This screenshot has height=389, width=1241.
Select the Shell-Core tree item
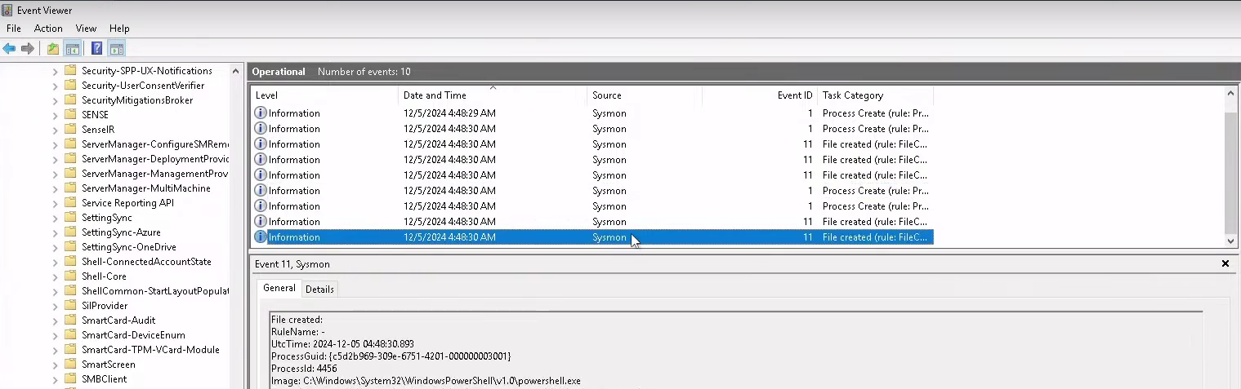[x=104, y=276]
